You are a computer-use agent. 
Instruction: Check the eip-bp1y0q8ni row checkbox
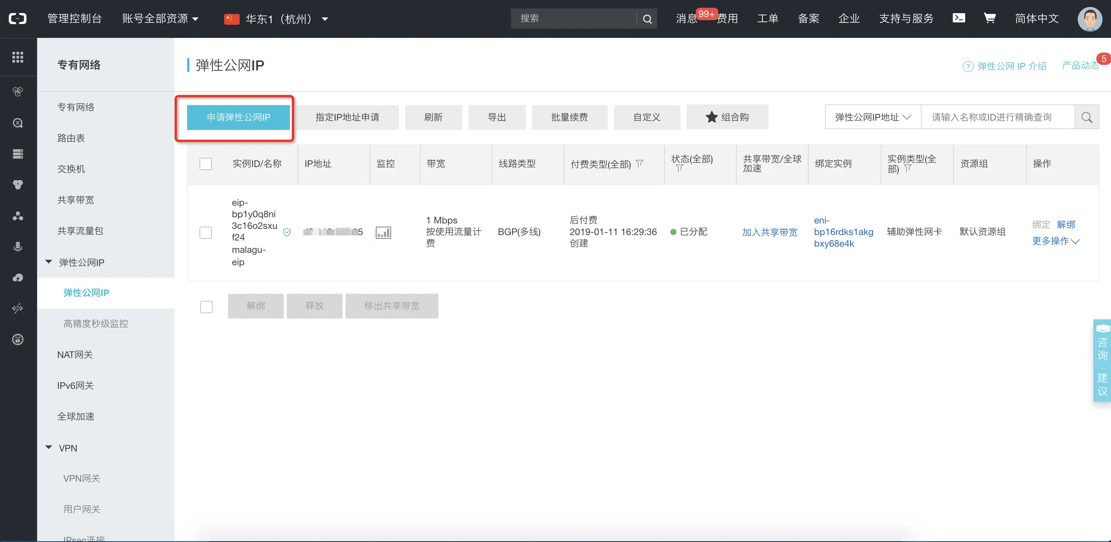click(x=206, y=233)
